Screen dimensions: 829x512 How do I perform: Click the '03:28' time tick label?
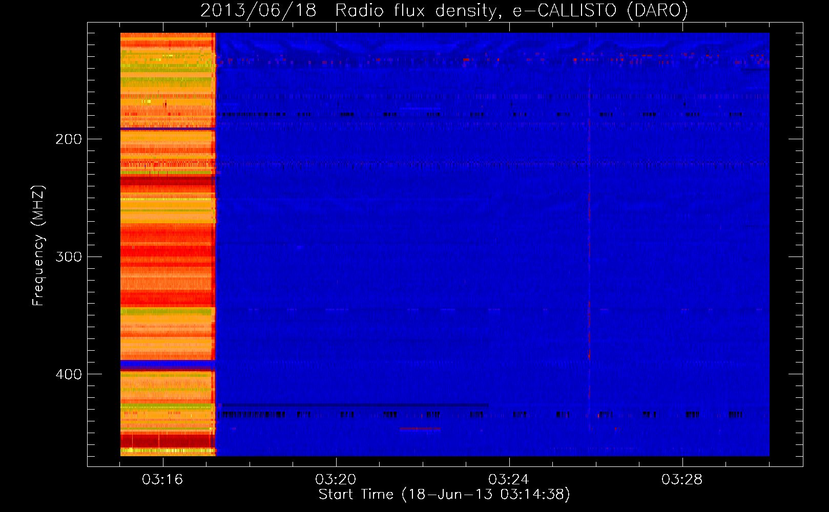(x=682, y=480)
